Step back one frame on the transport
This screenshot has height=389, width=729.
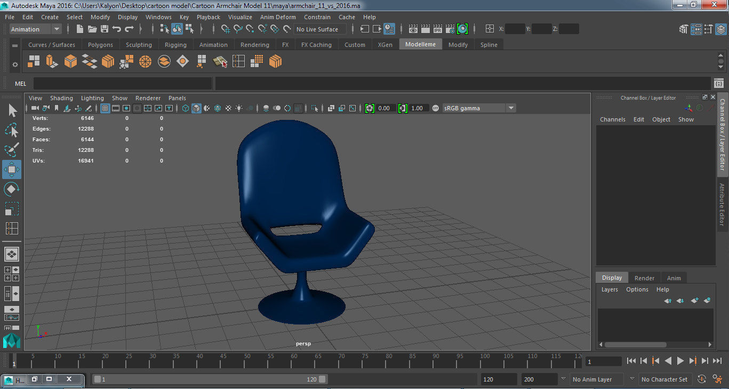644,361
